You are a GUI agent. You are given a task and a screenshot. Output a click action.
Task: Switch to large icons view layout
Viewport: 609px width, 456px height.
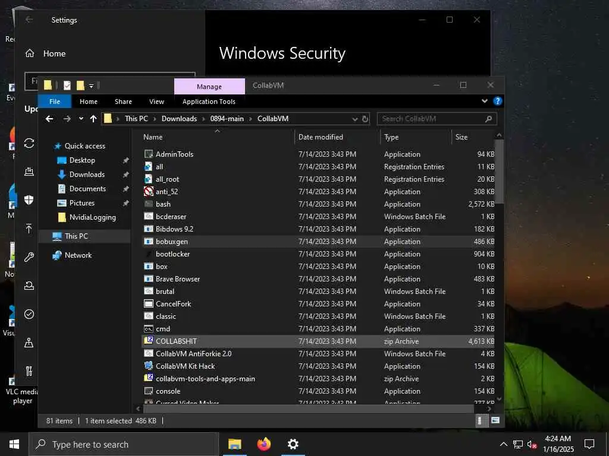(495, 420)
